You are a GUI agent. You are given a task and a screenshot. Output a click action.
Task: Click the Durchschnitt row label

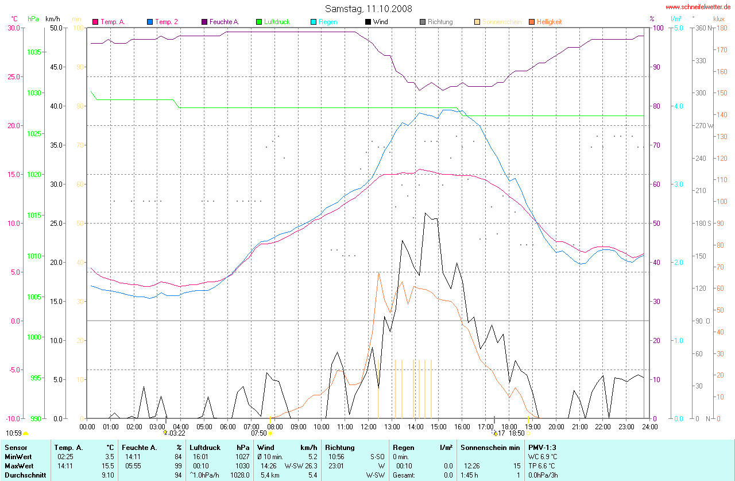(x=25, y=475)
